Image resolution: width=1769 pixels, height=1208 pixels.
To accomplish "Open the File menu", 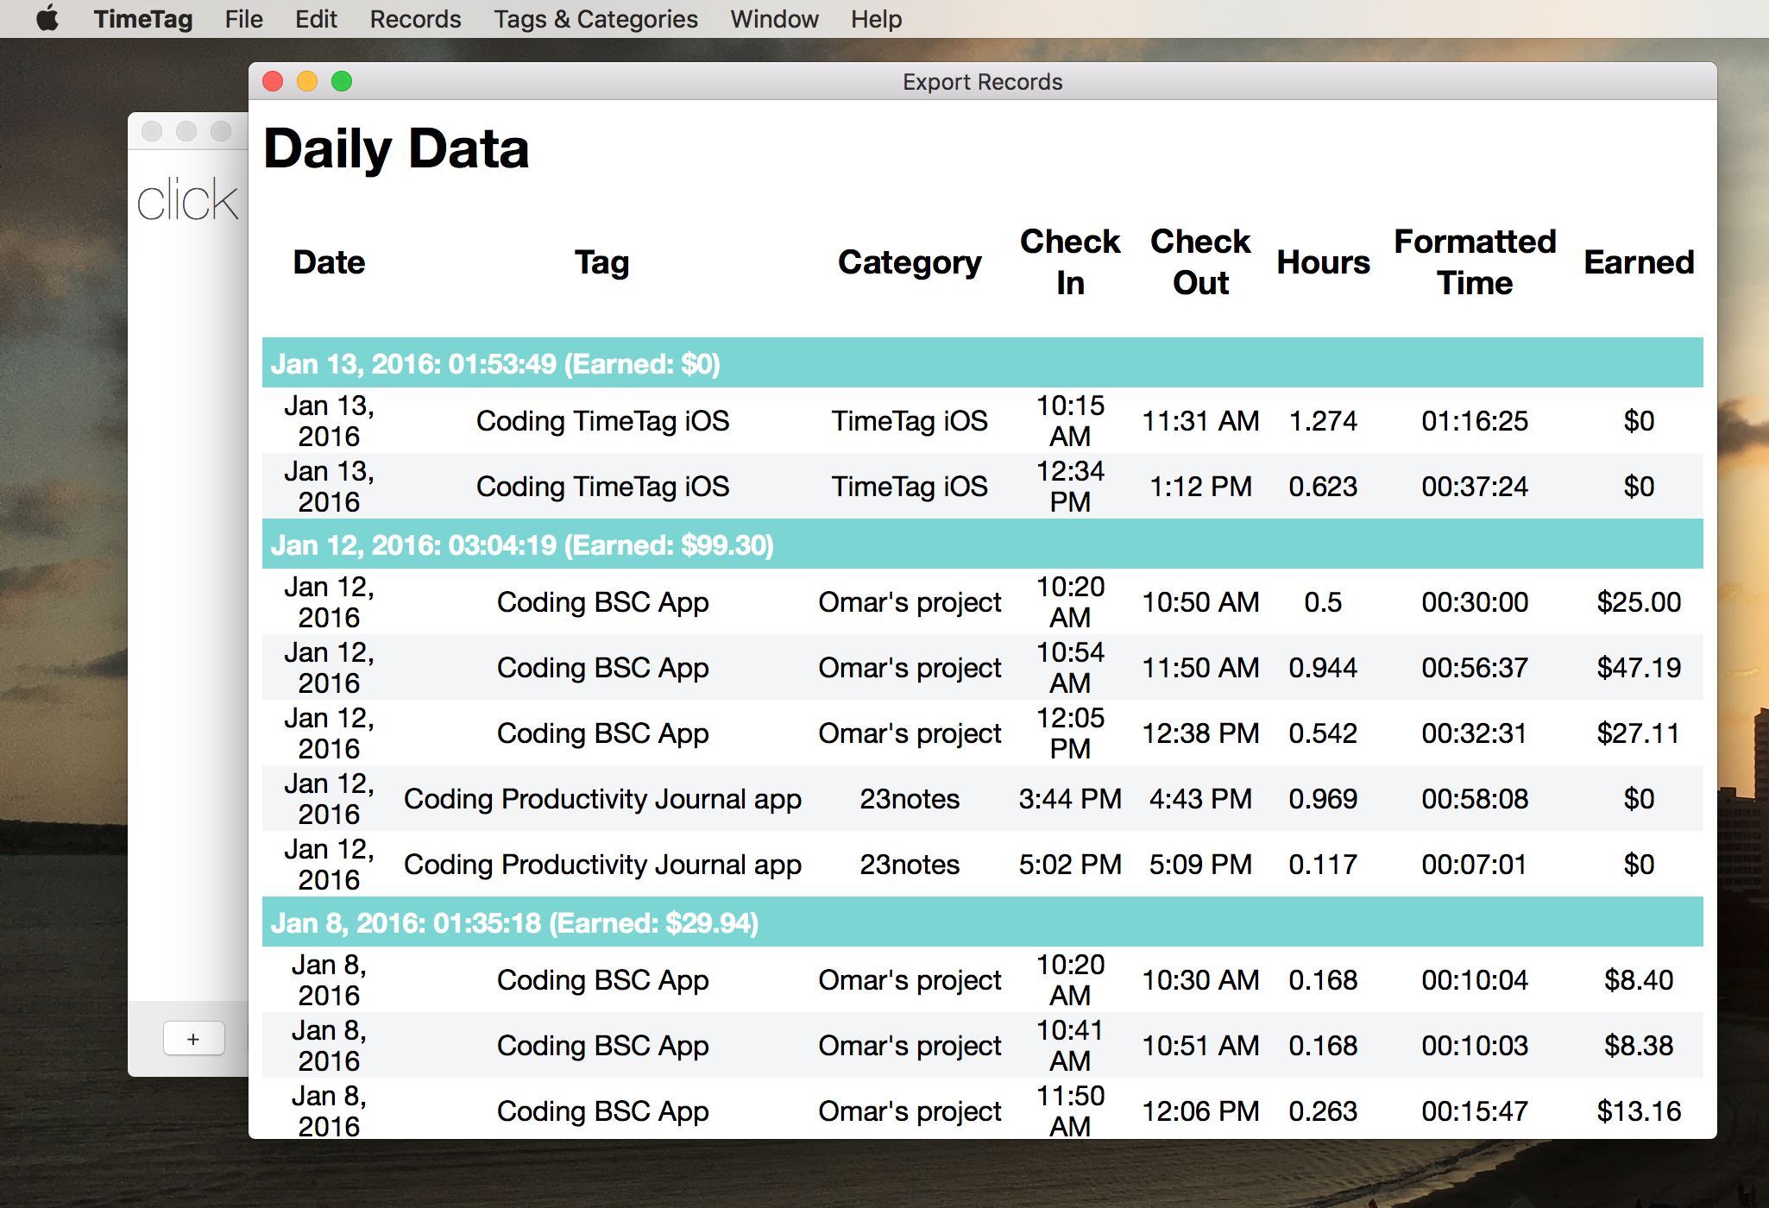I will click(x=244, y=19).
